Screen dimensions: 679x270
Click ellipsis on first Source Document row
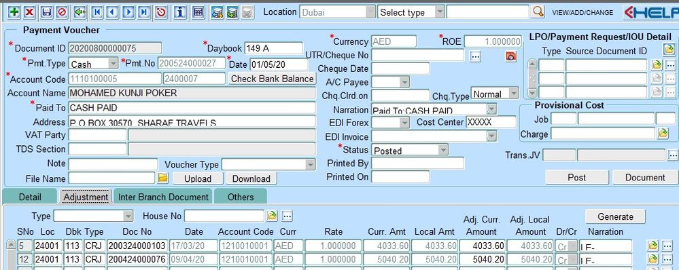pyautogui.click(x=670, y=65)
